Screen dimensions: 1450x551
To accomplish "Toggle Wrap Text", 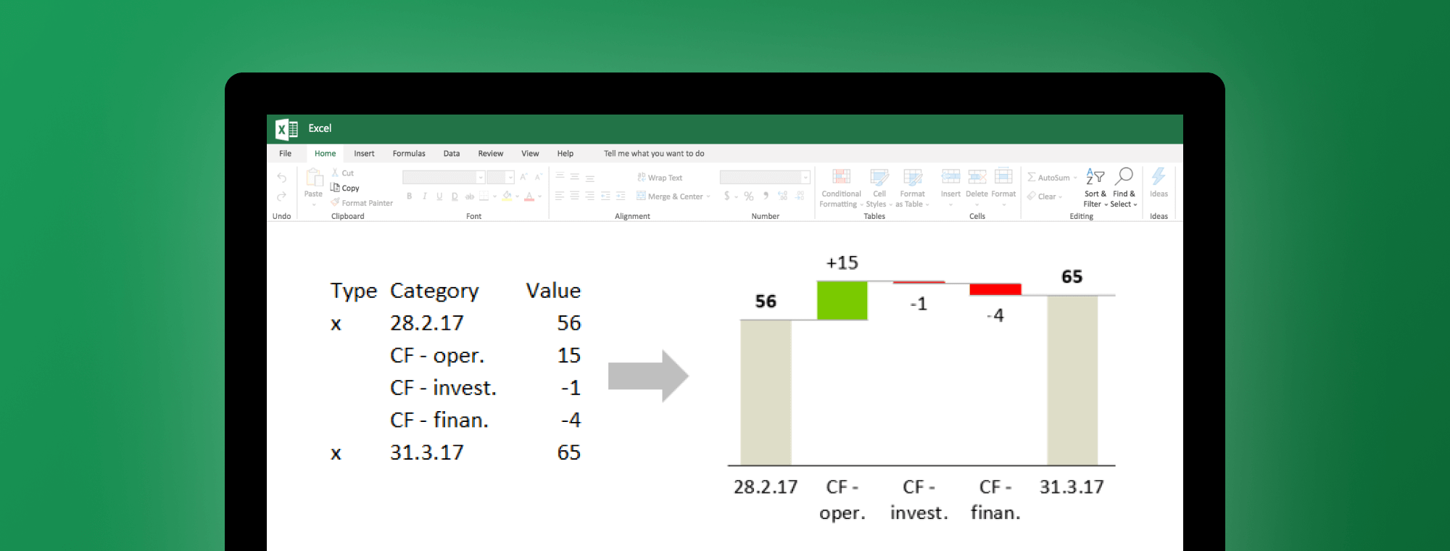I will 660,178.
